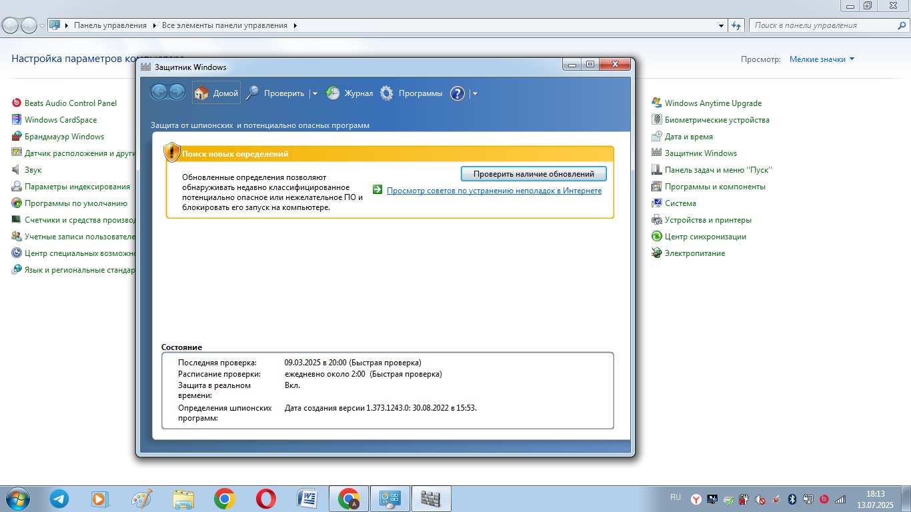Switch to Control Panel taskbar button

point(390,499)
